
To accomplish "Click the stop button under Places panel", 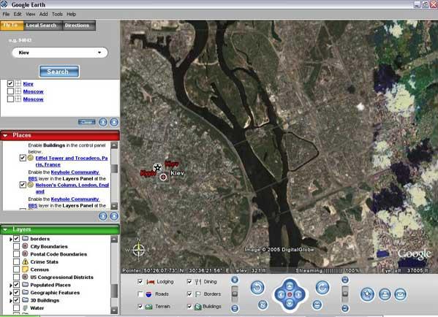I will click(114, 216).
